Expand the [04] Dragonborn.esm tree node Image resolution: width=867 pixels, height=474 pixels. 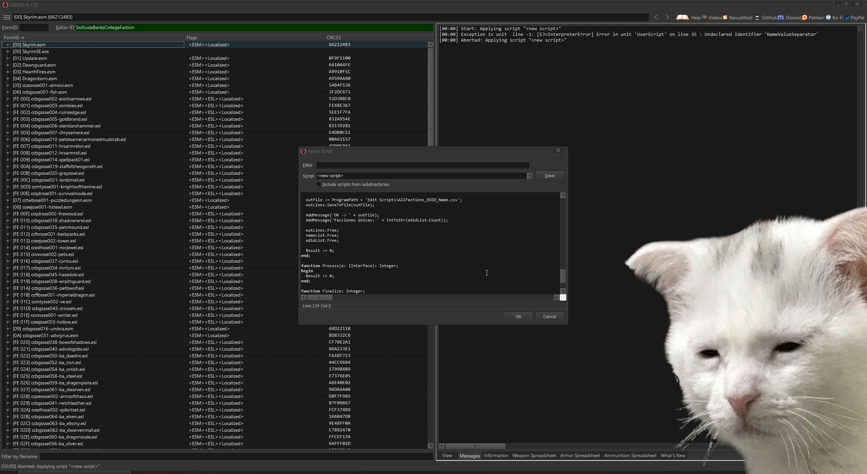tap(7, 78)
